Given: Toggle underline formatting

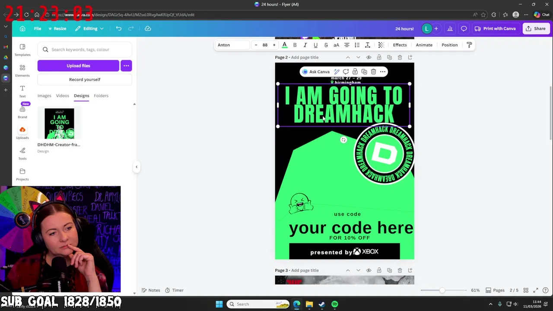Looking at the screenshot, I should tap(315, 45).
